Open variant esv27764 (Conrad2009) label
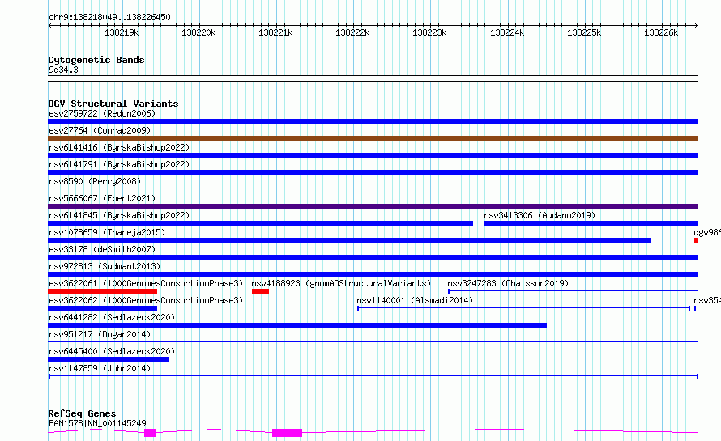 click(x=100, y=130)
